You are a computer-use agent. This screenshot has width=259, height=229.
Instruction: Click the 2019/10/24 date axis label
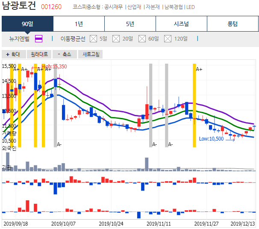111,224
